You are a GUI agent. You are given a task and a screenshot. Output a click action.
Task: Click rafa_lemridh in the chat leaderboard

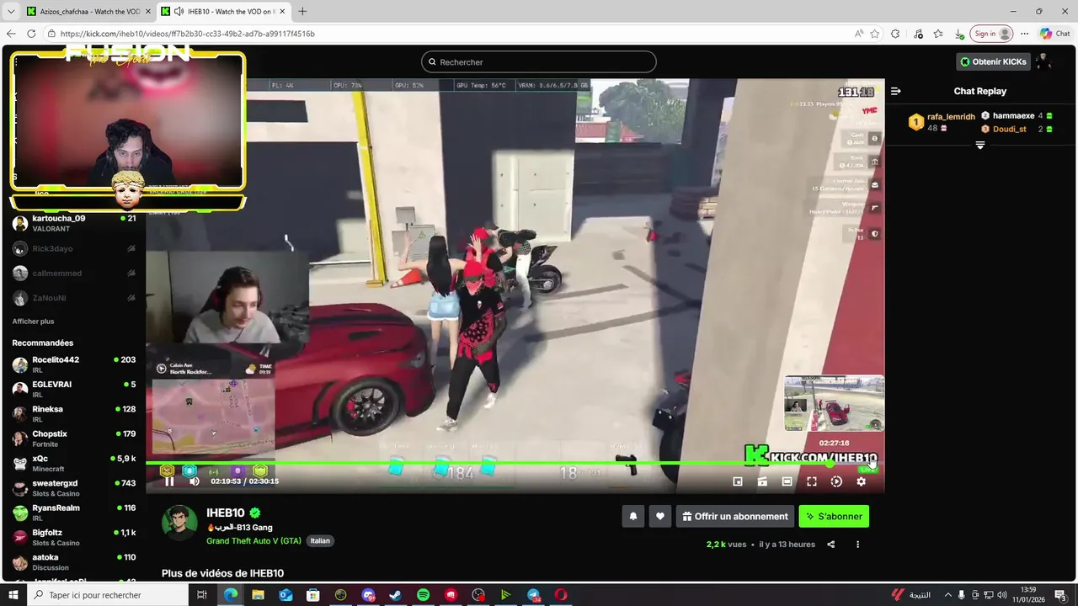point(951,117)
